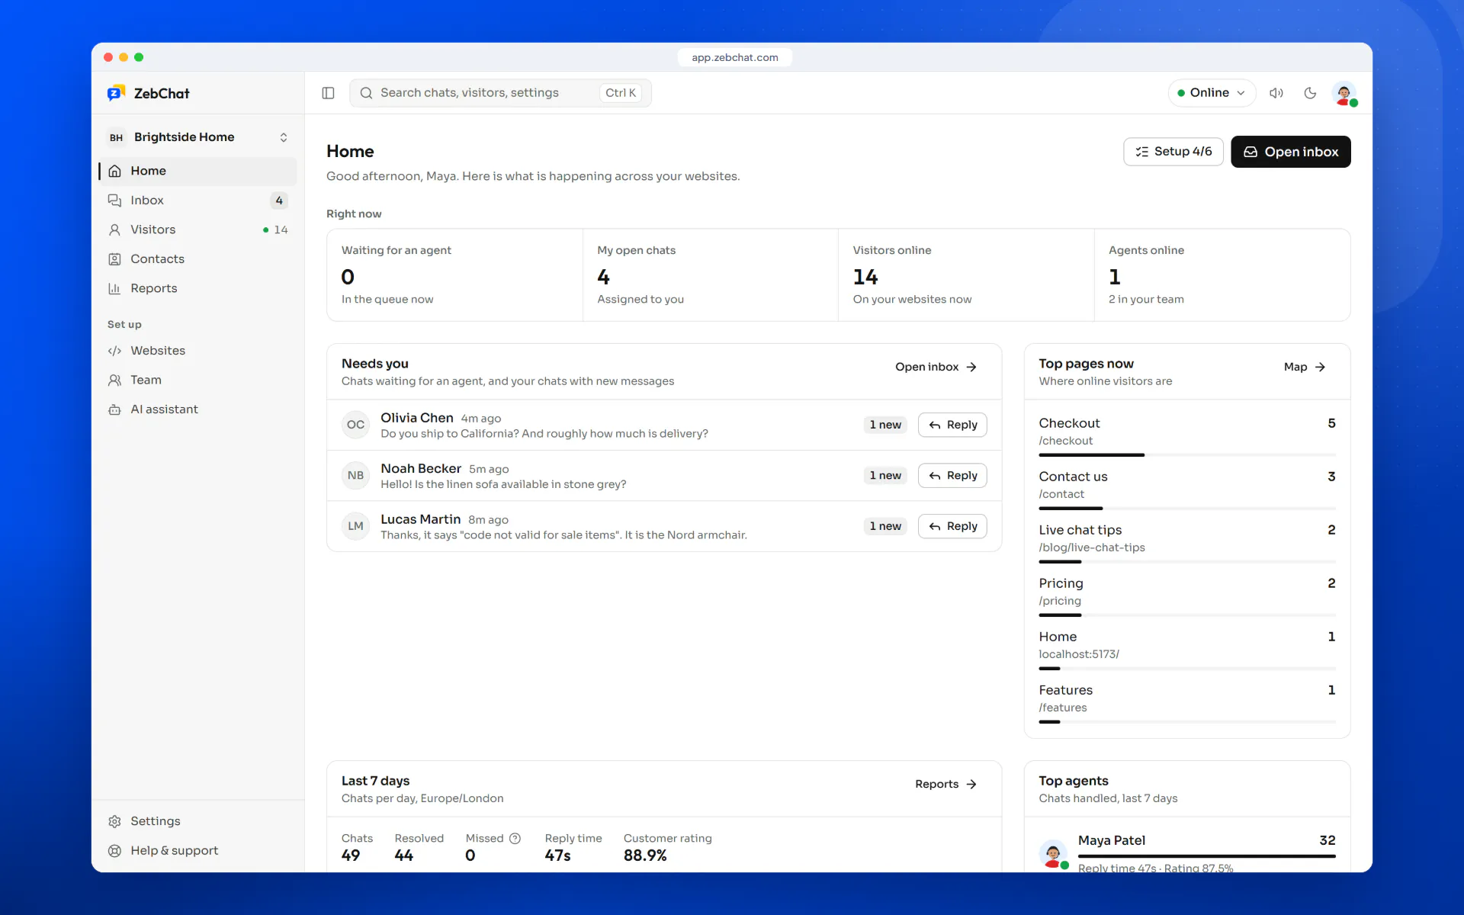Reply to Olivia Chen

point(952,425)
